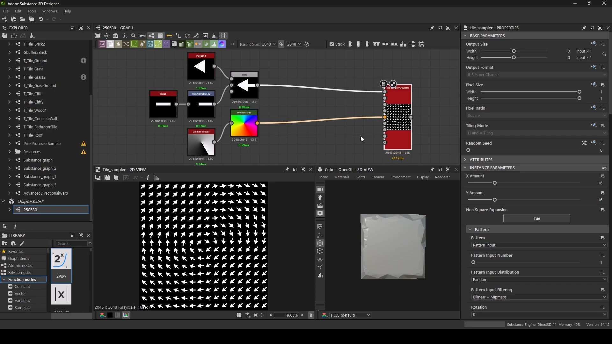Toggle Non Square Expansion True button
612x344 pixels.
pos(536,219)
